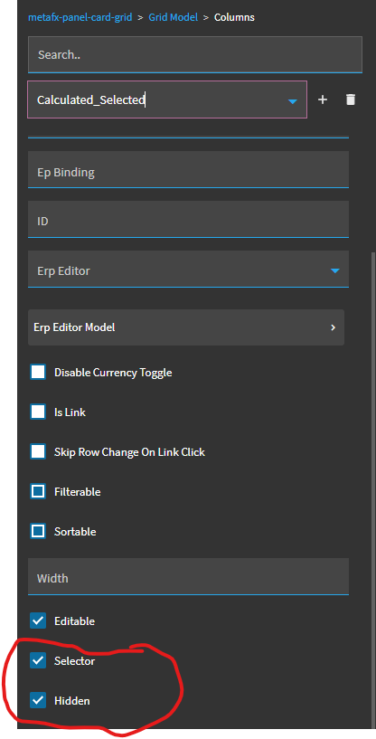Enable Disable Currency Toggle checkbox
Screen dimensions: 376x739
coord(38,372)
